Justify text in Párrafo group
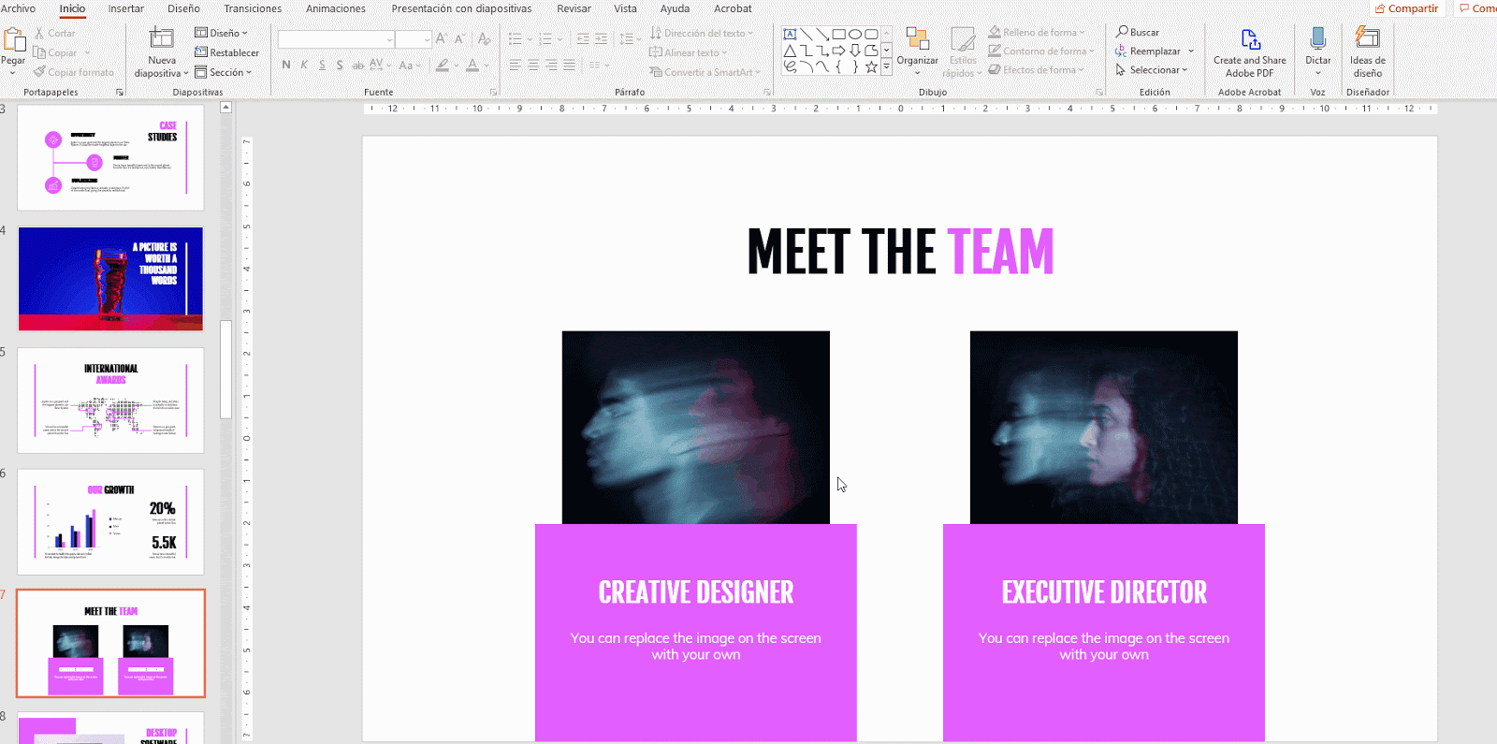 569,65
